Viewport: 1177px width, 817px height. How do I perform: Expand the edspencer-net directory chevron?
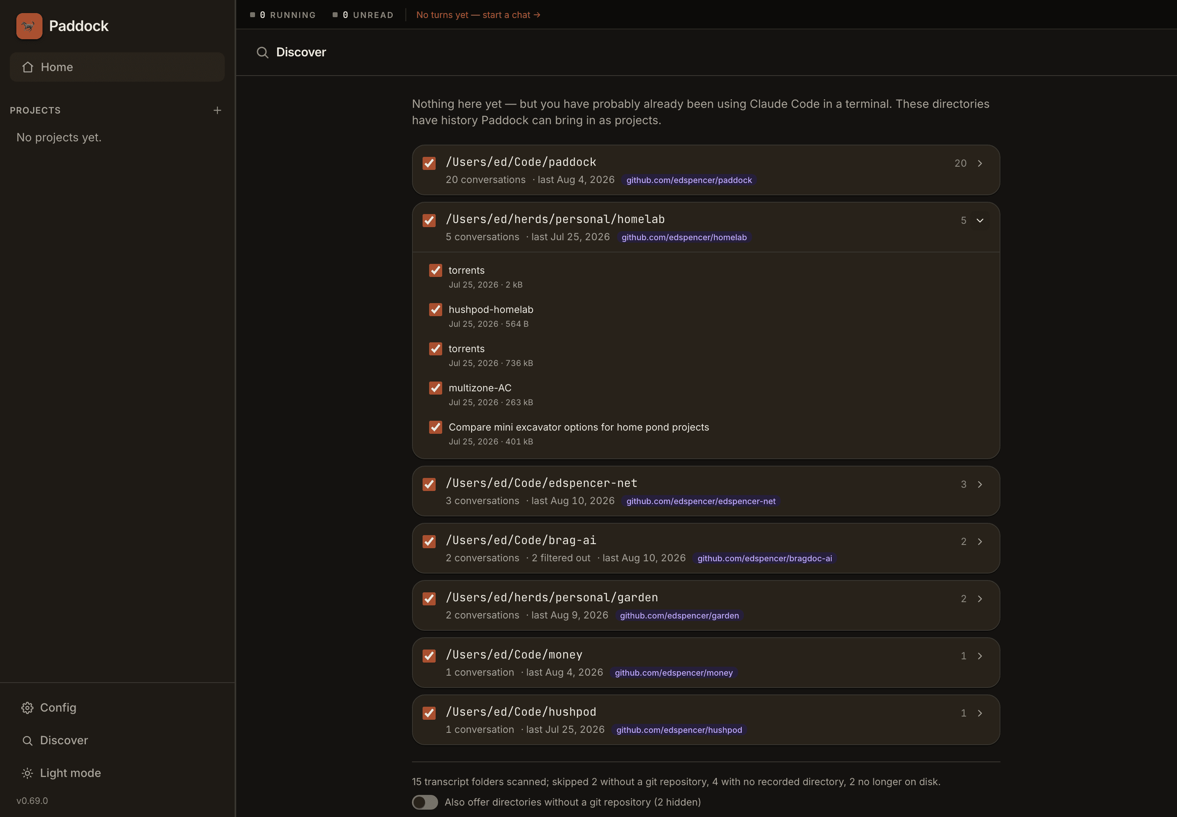tap(979, 484)
